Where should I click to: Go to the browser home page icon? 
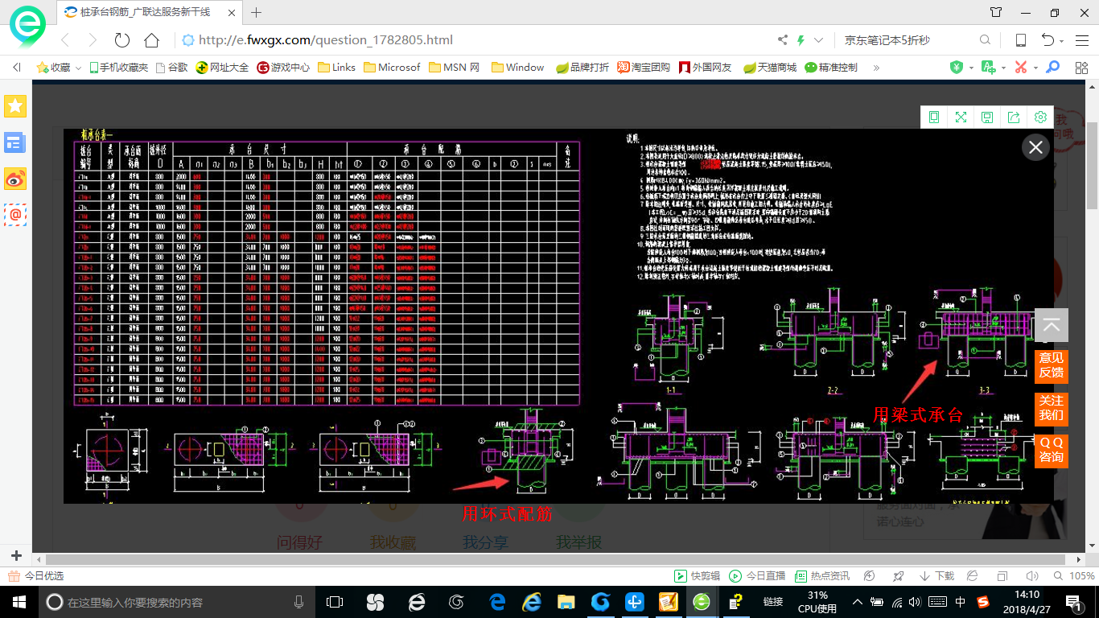pos(151,40)
